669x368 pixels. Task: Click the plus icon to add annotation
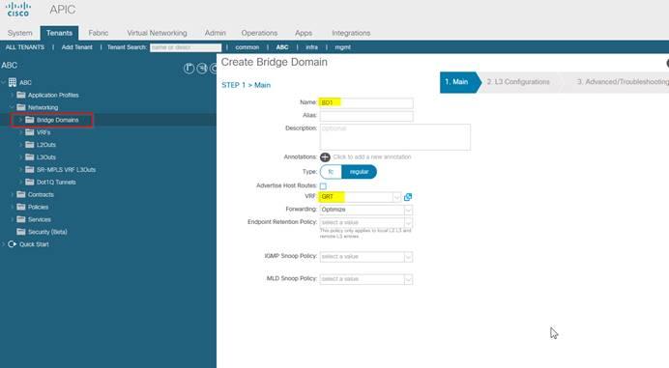pos(325,156)
